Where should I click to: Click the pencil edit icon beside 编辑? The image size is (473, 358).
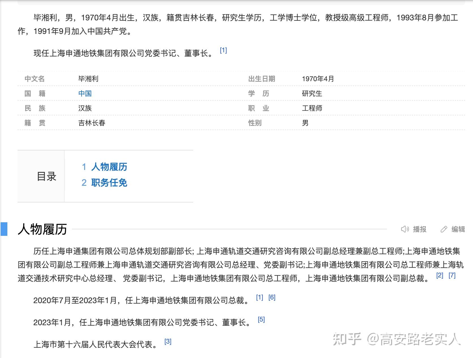tap(444, 229)
